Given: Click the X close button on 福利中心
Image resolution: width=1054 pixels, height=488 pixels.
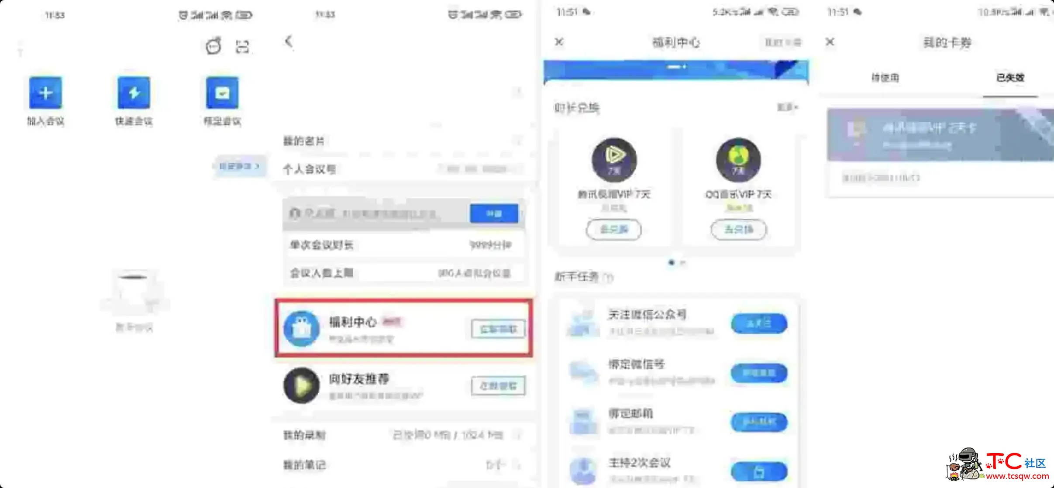Looking at the screenshot, I should coord(559,41).
